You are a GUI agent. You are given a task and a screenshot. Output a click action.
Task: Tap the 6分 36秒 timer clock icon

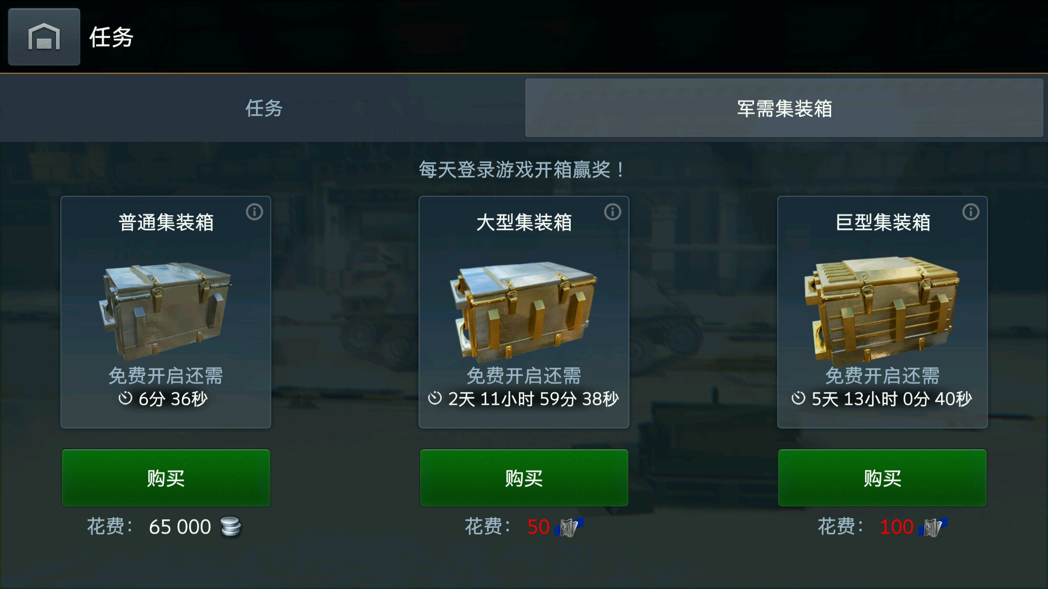coord(125,398)
